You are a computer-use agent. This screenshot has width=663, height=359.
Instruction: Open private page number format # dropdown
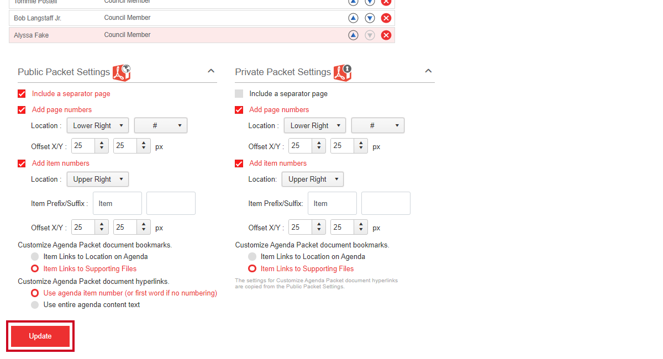point(378,125)
